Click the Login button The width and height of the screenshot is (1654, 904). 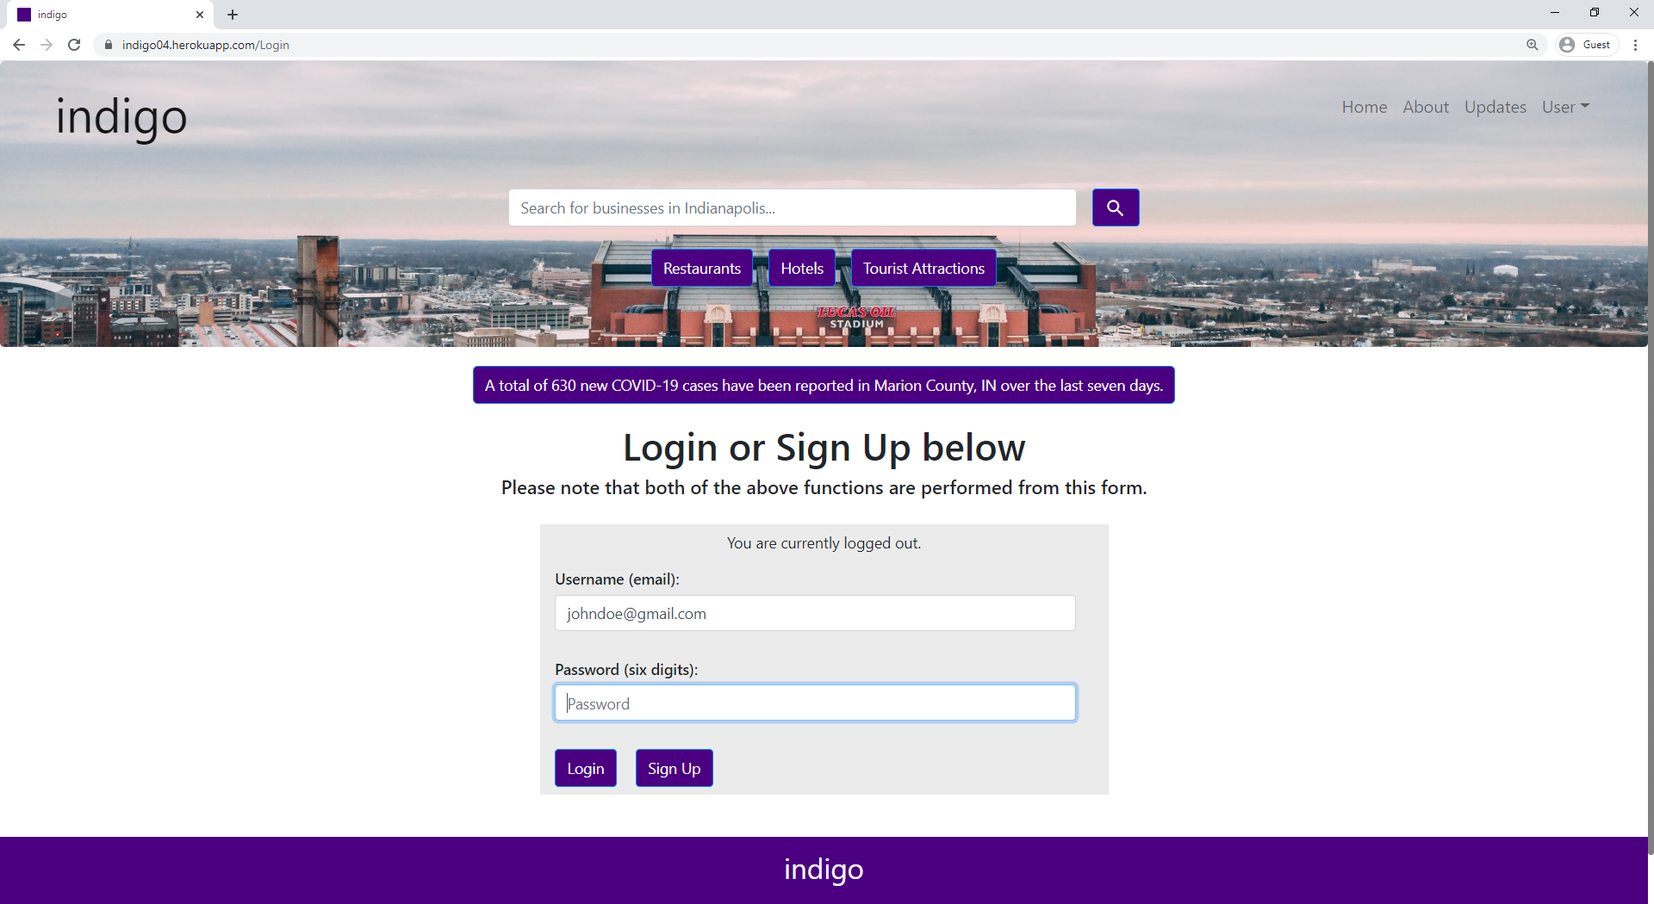586,768
